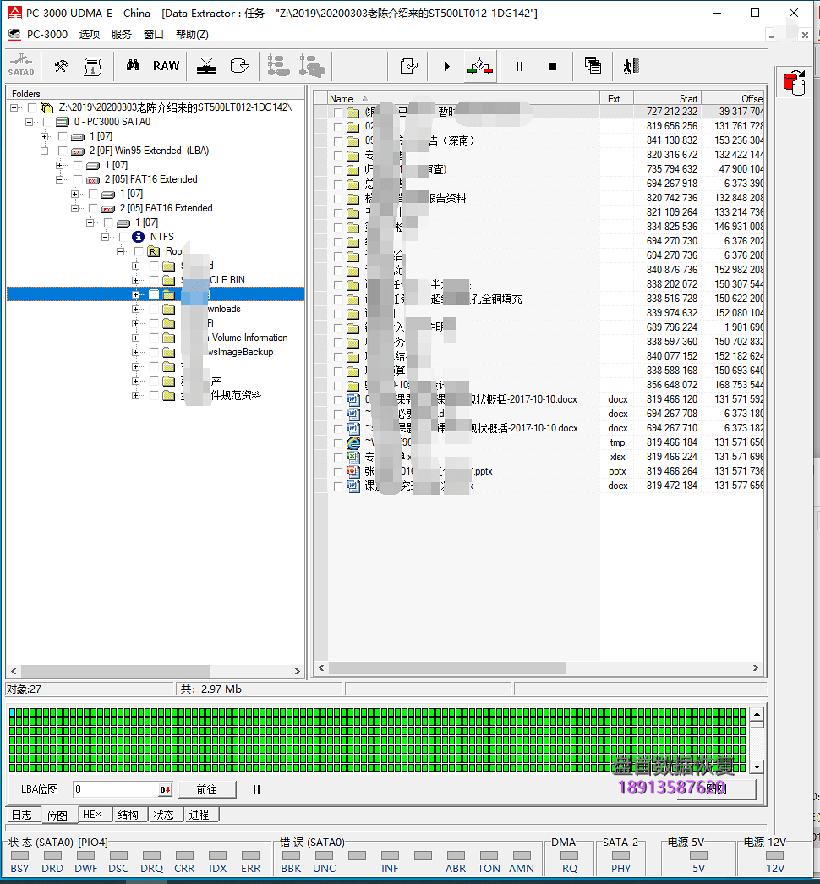Click the LBA input red arrow icon

pos(165,789)
